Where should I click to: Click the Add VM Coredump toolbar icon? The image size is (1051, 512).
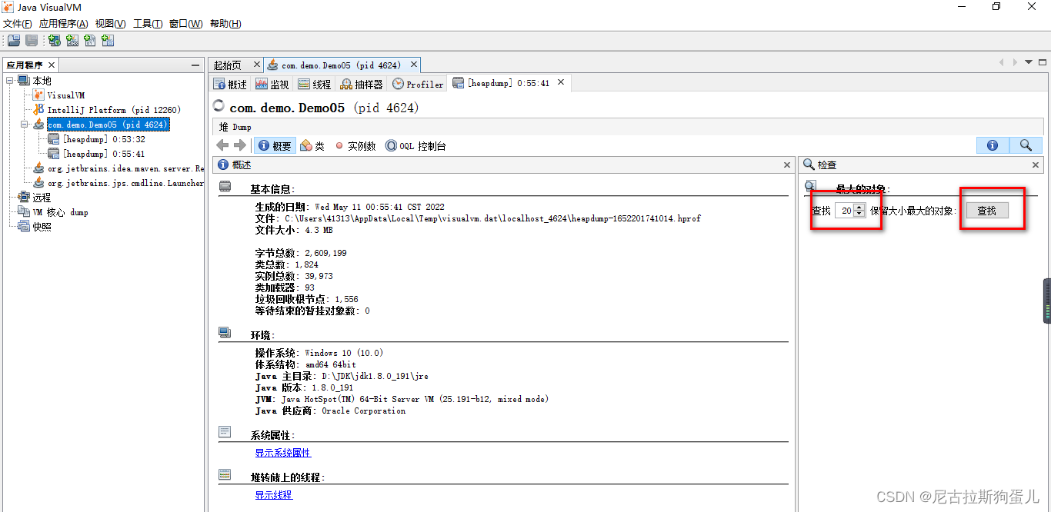coord(90,41)
